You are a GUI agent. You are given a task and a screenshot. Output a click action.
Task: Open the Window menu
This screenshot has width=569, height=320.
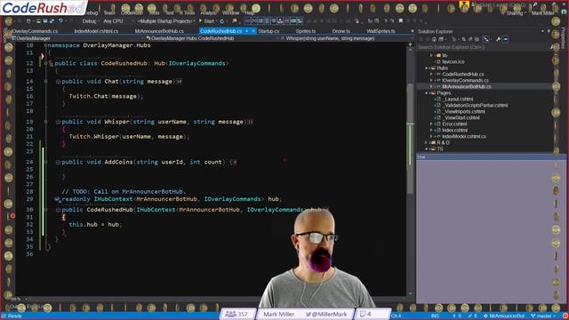[231, 12]
